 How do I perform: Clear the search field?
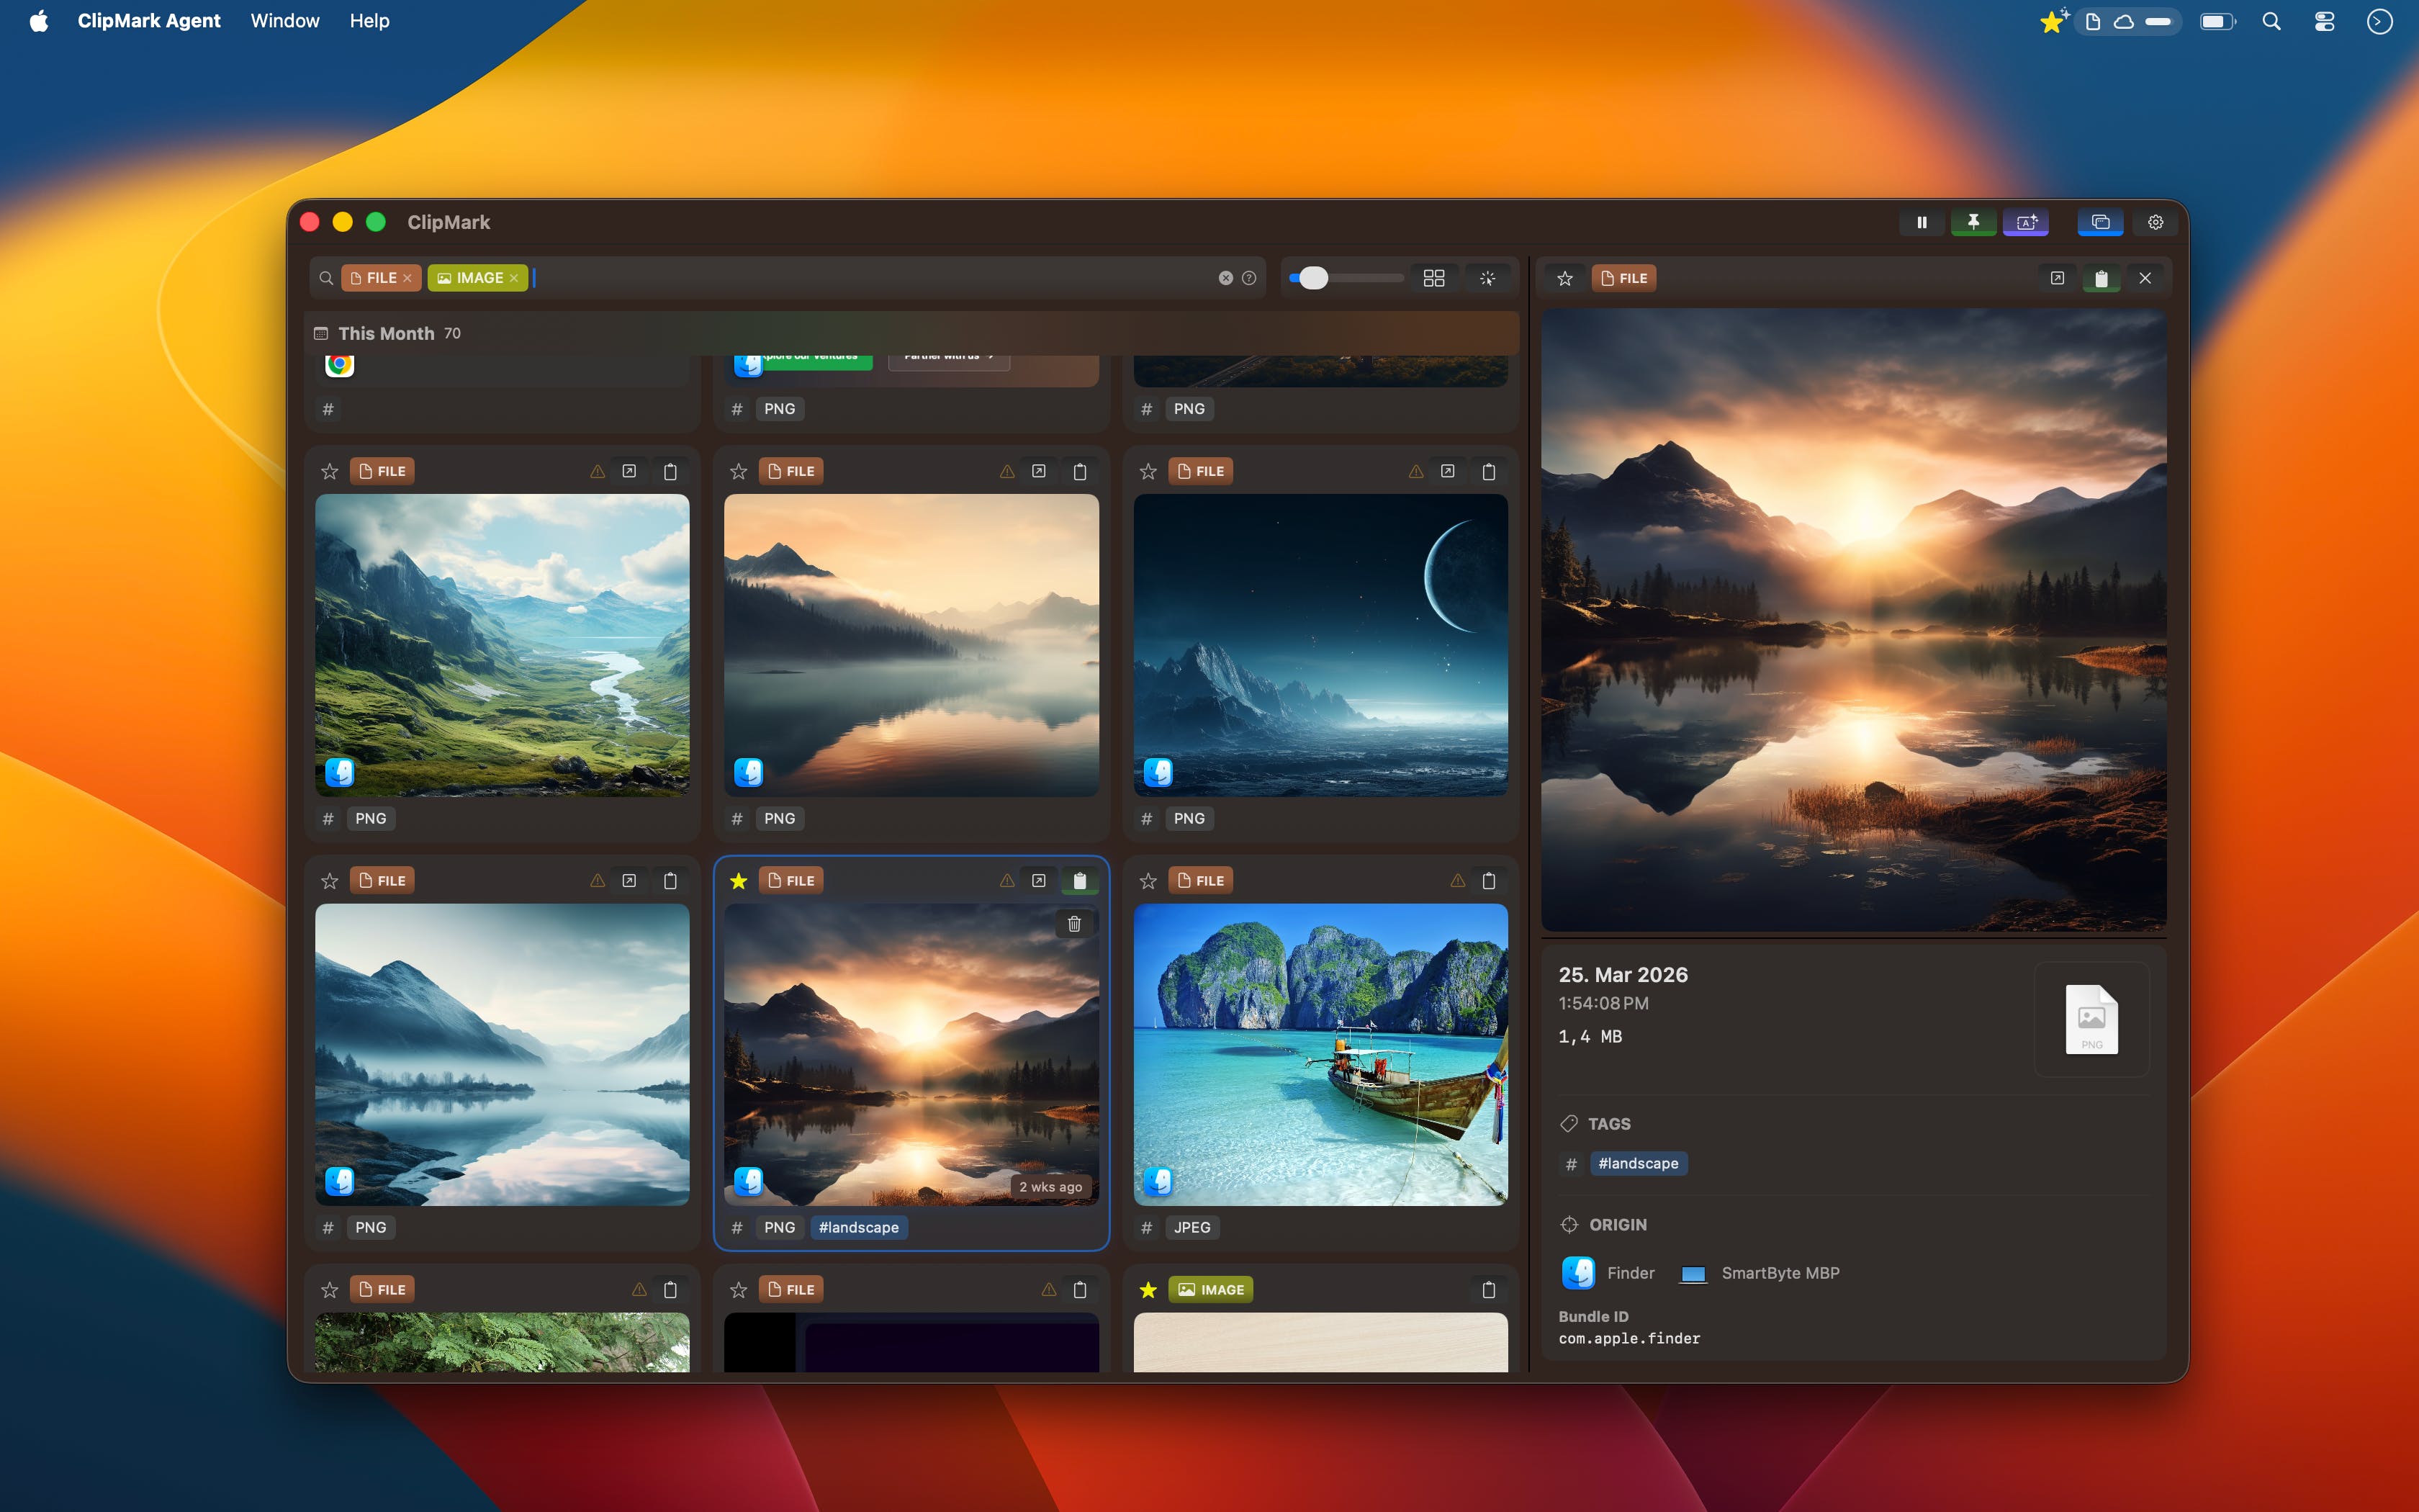1225,278
